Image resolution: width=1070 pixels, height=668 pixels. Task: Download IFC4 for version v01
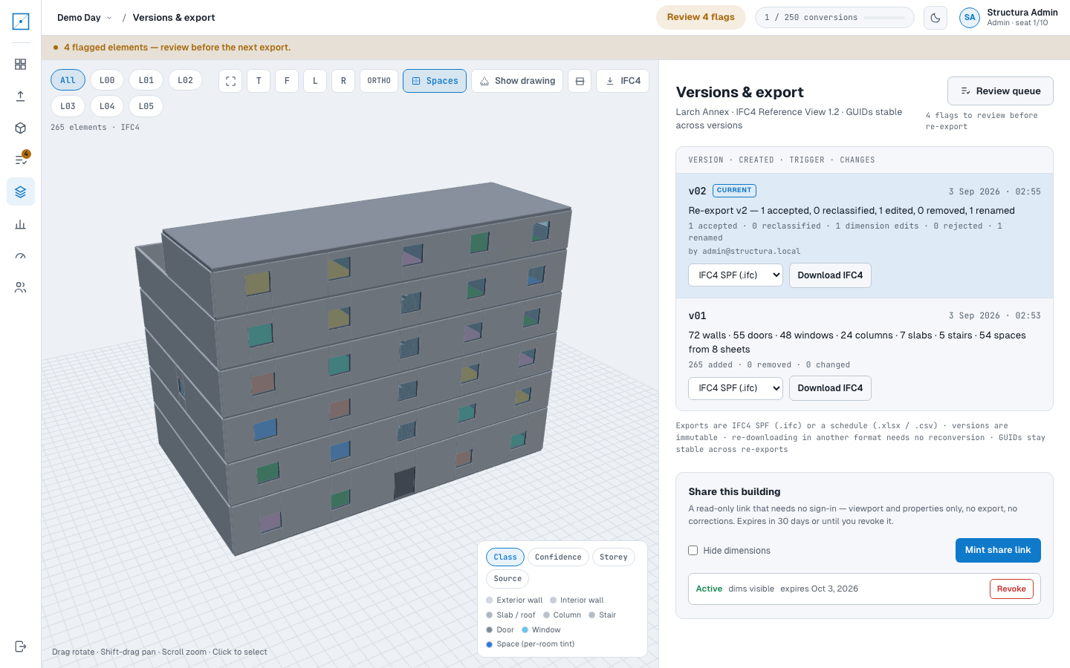[830, 388]
